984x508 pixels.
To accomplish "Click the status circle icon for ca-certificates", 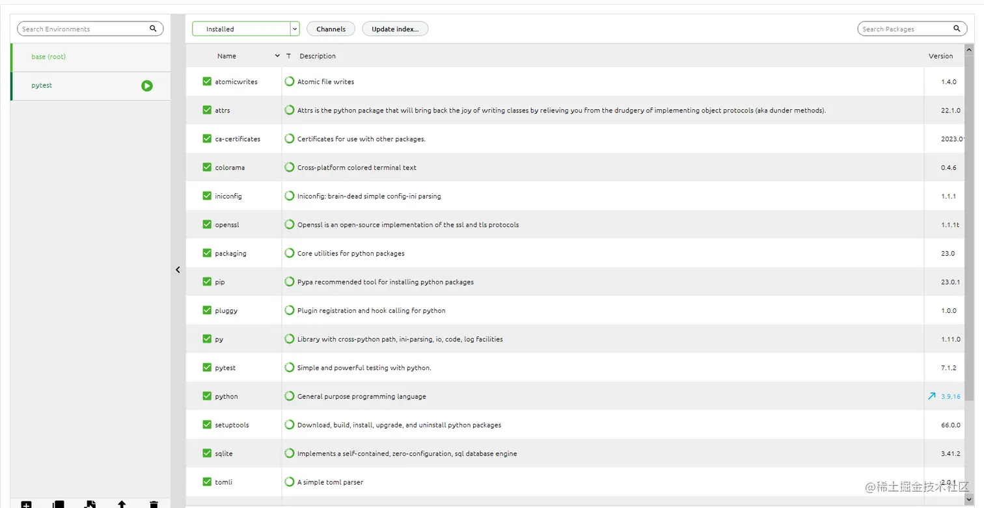I will pyautogui.click(x=290, y=139).
